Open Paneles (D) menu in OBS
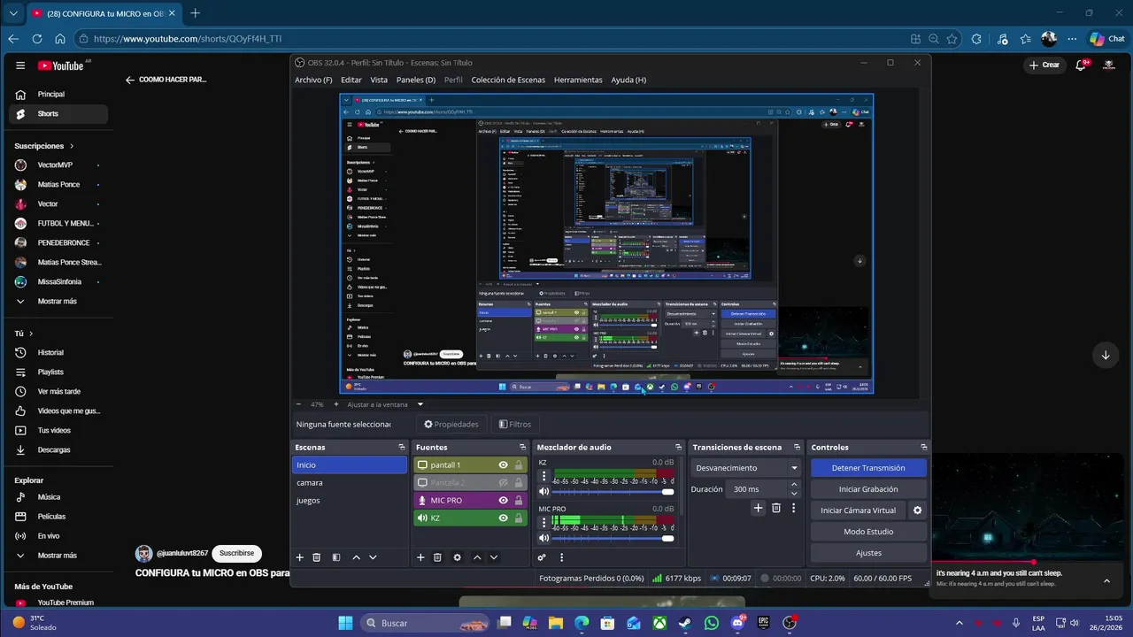 coord(416,80)
